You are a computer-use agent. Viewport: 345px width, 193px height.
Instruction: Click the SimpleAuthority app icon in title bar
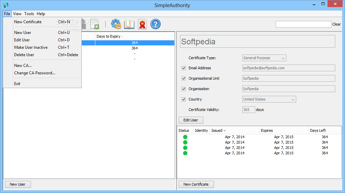(6, 5)
